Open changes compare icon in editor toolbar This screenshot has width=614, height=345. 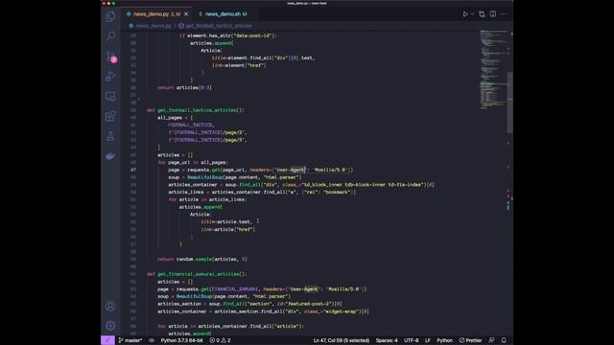click(x=482, y=14)
